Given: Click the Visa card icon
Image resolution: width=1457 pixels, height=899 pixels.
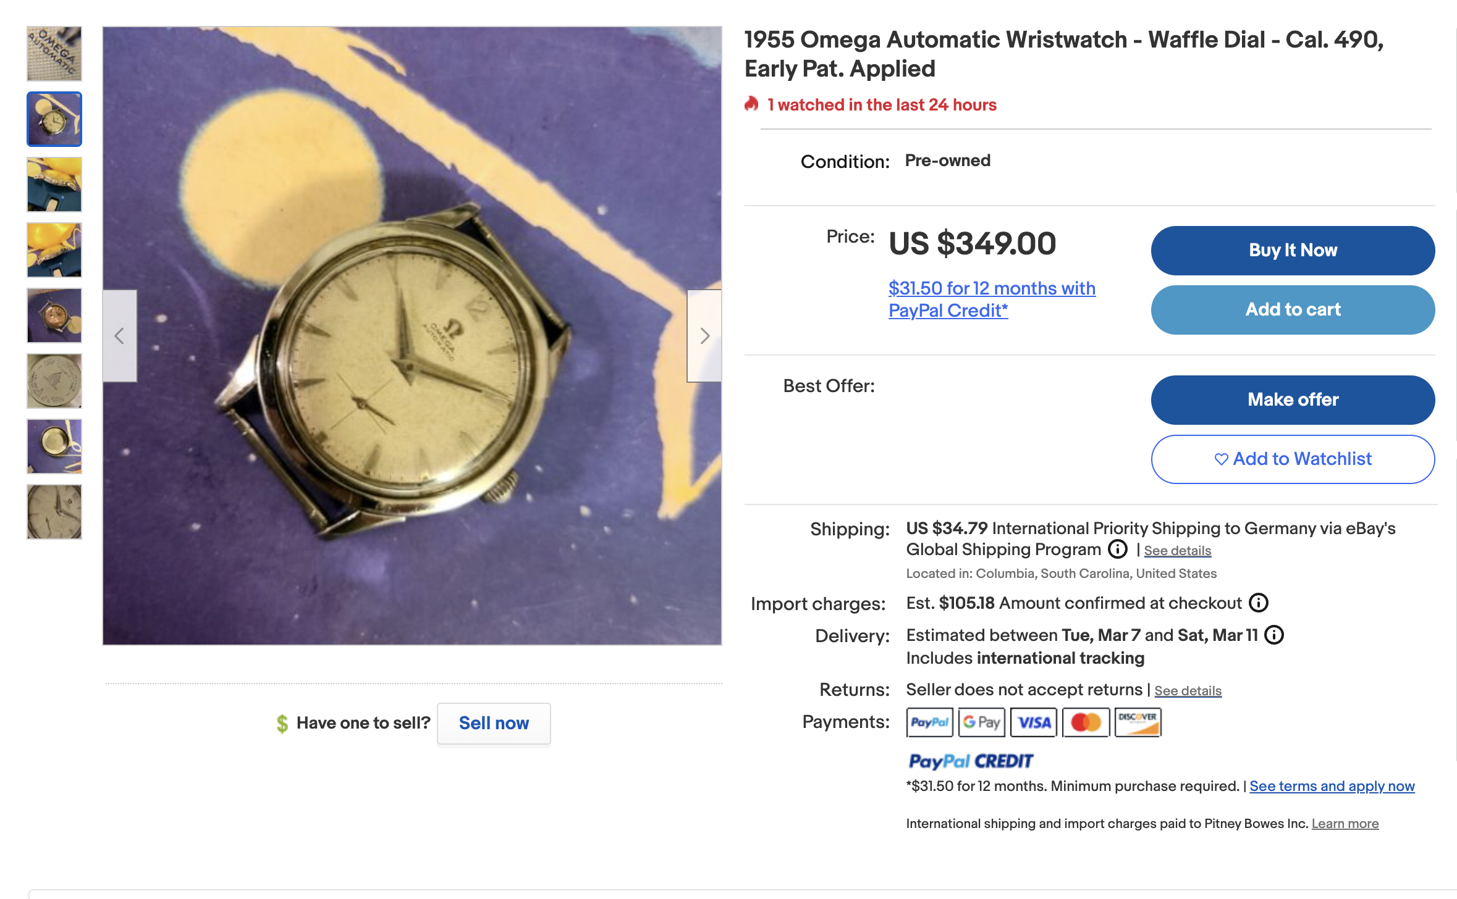Looking at the screenshot, I should 1034,722.
